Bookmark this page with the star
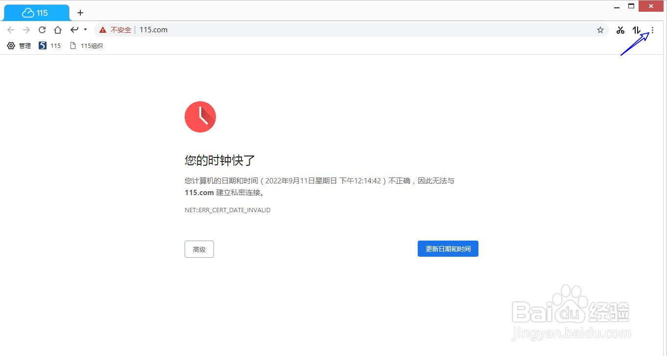 click(600, 30)
